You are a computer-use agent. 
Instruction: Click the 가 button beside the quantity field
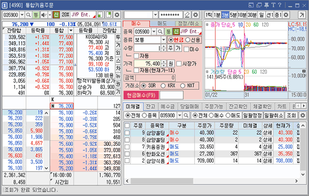tap(178, 48)
